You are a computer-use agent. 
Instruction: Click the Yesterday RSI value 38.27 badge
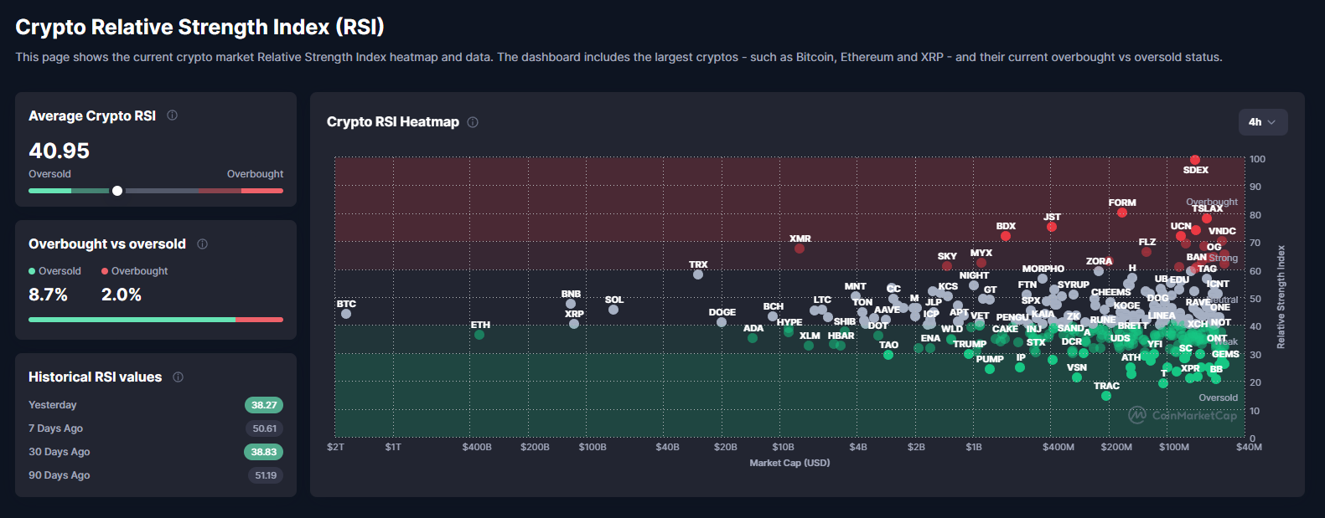click(x=264, y=405)
